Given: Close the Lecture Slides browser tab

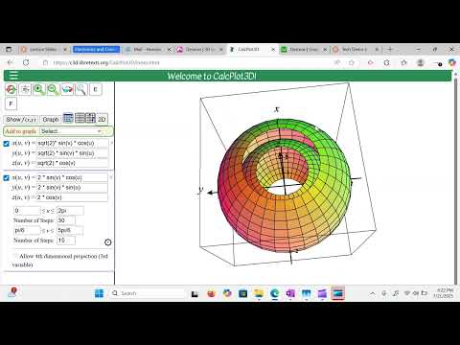Looking at the screenshot, I should 65,50.
